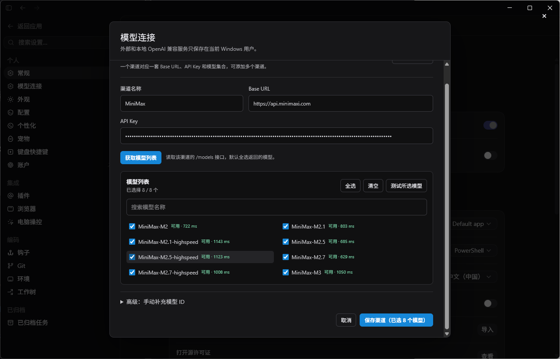Click the dialog vertical scrollbar thumb

[447, 206]
